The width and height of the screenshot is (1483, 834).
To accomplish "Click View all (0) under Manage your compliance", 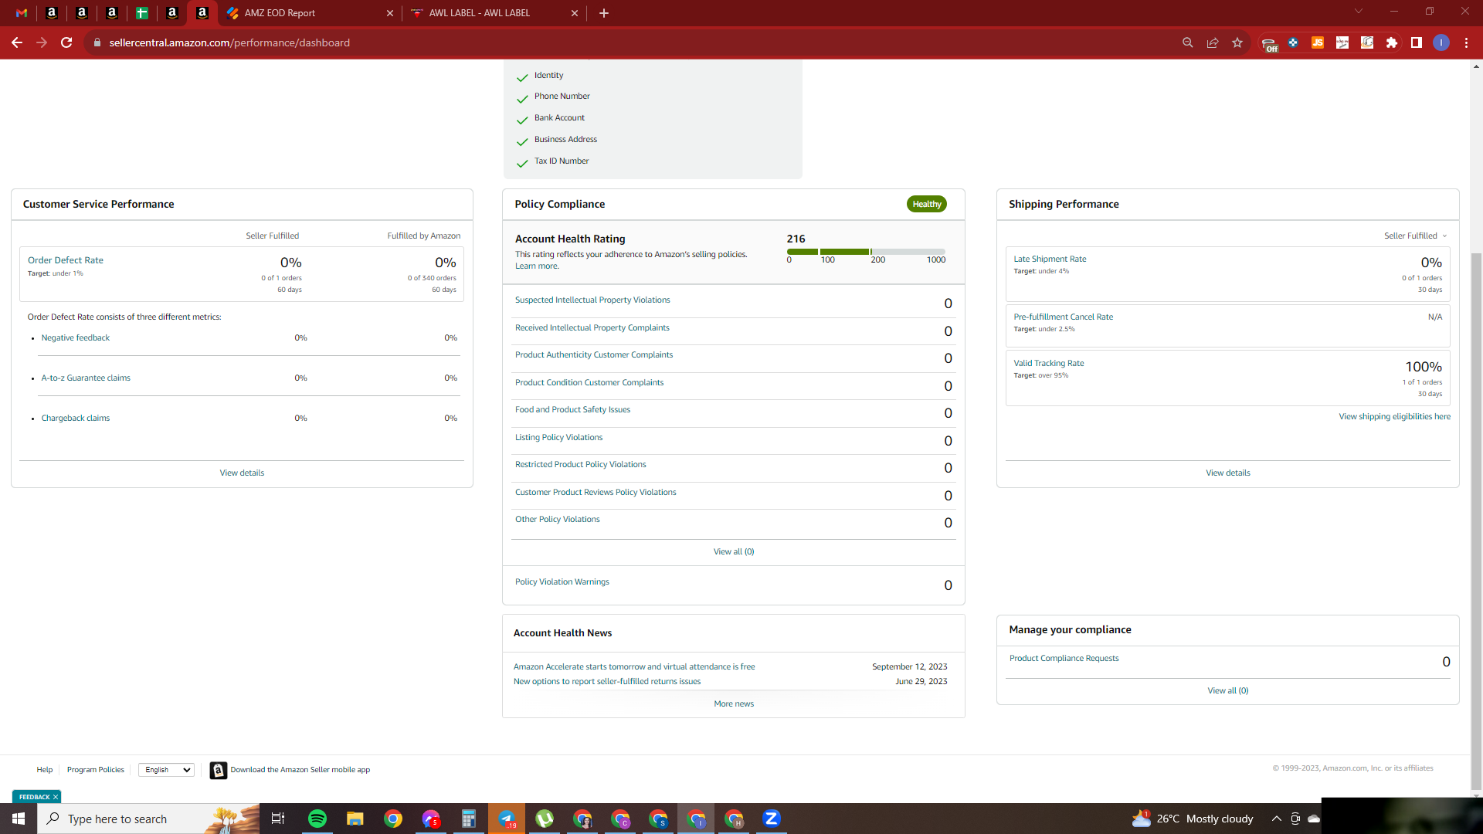I will tap(1227, 690).
